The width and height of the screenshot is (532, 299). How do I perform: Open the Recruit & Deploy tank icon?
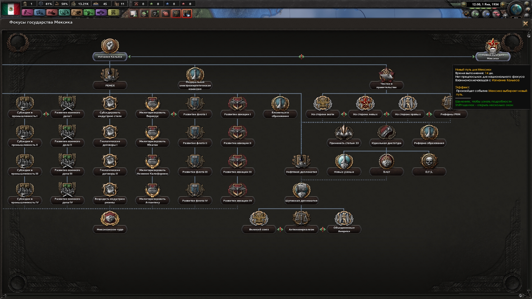pyautogui.click(x=101, y=13)
